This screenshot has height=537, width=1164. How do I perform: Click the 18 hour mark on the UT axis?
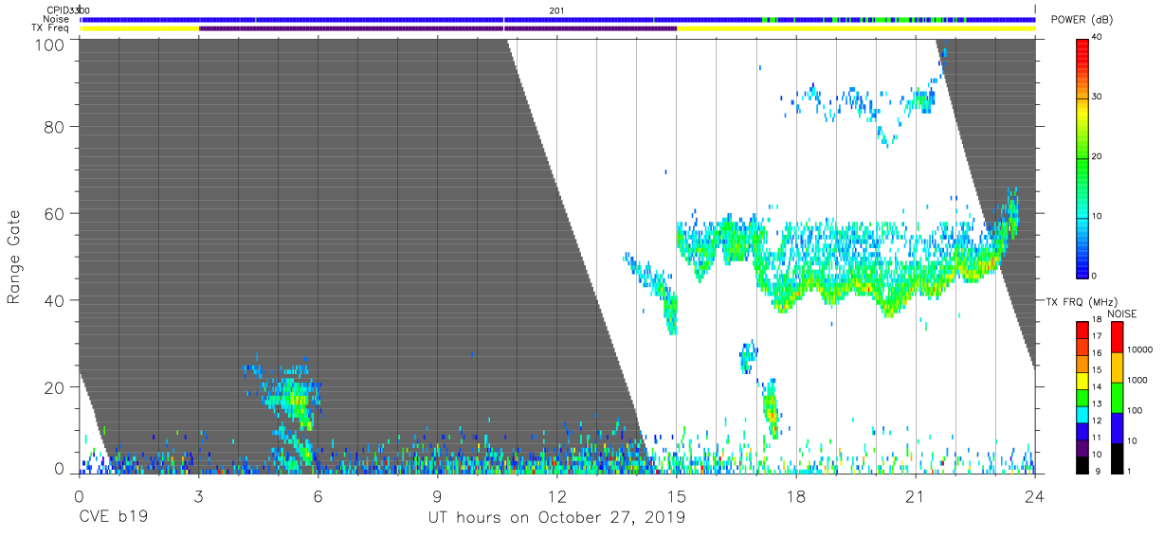795,495
